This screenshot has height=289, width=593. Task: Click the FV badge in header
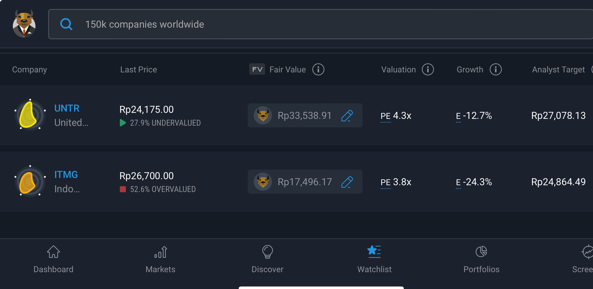click(257, 69)
